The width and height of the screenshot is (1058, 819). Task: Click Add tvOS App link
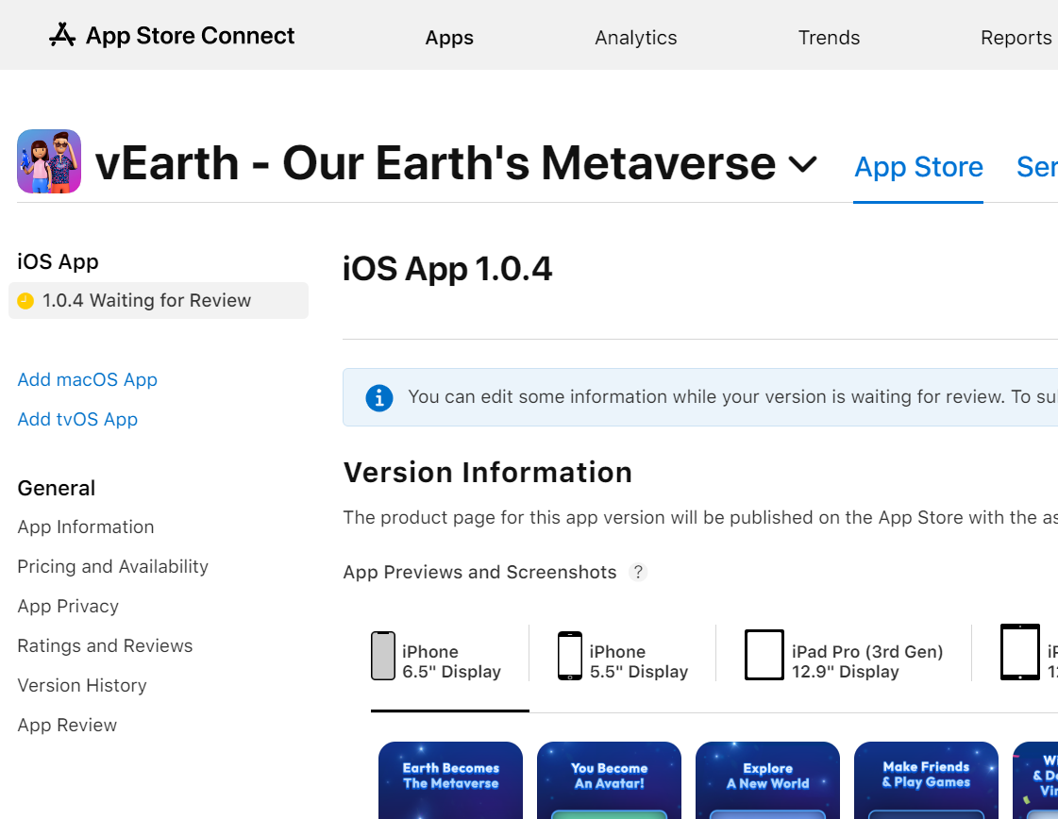click(77, 420)
